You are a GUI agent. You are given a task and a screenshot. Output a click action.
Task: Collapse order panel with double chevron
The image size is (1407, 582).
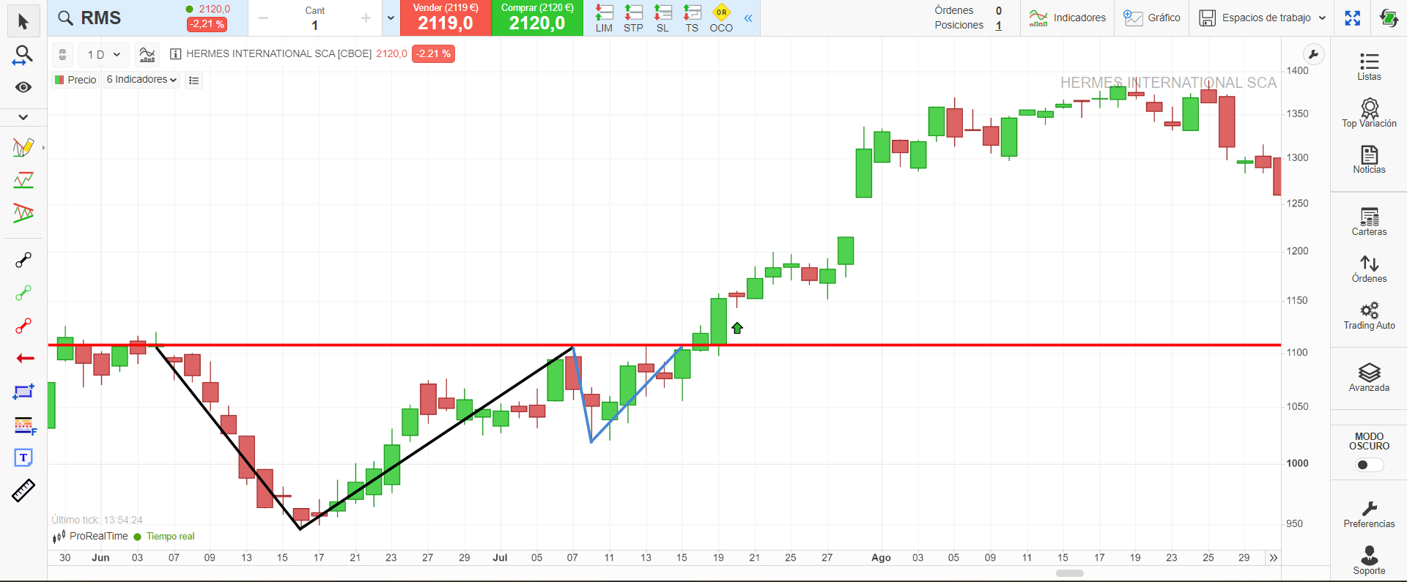748,18
